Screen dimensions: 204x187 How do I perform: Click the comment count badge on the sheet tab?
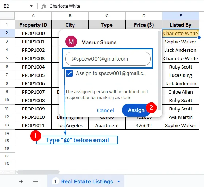pos(55,181)
